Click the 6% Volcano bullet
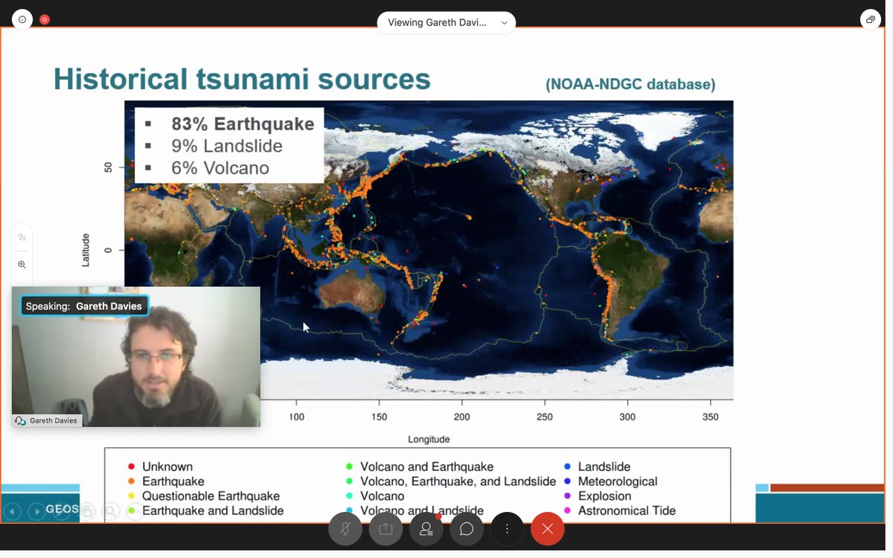Viewport: 893px width, 558px height. tap(220, 168)
